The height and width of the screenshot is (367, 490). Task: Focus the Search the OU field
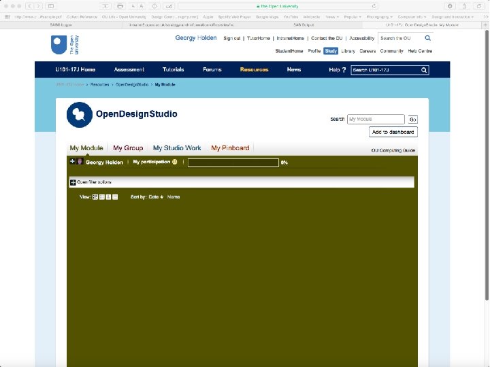point(400,38)
